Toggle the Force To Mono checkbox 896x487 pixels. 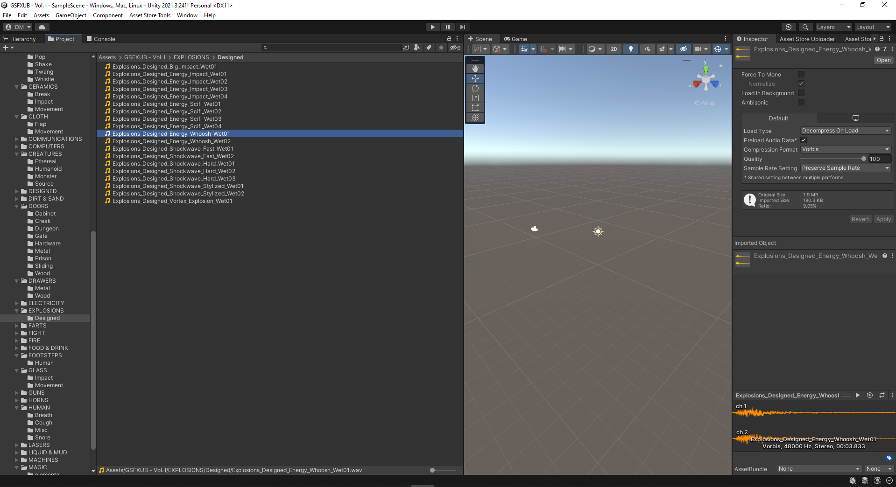coord(801,74)
